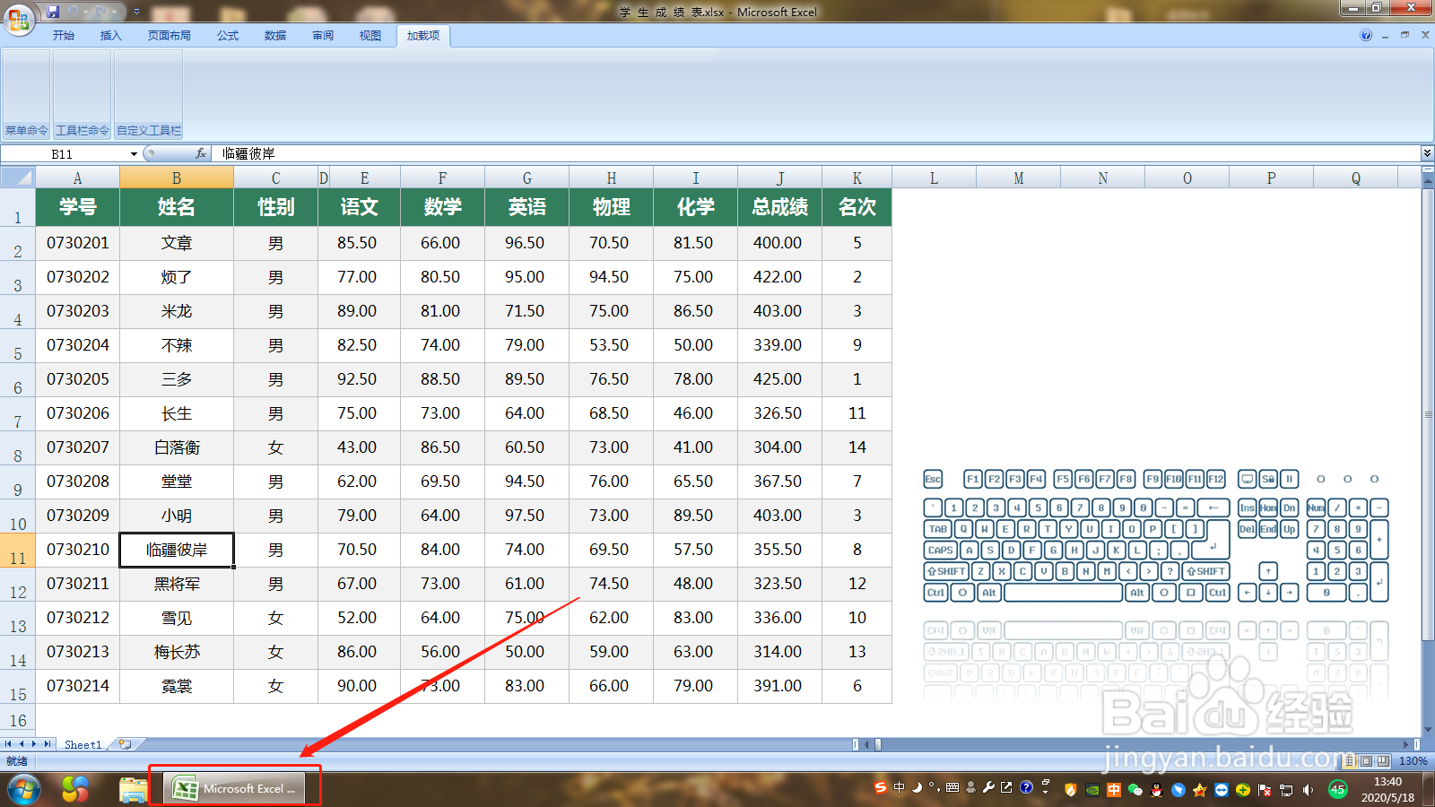1435x807 pixels.
Task: Open the 页面布局 ribbon tab
Action: pos(170,36)
